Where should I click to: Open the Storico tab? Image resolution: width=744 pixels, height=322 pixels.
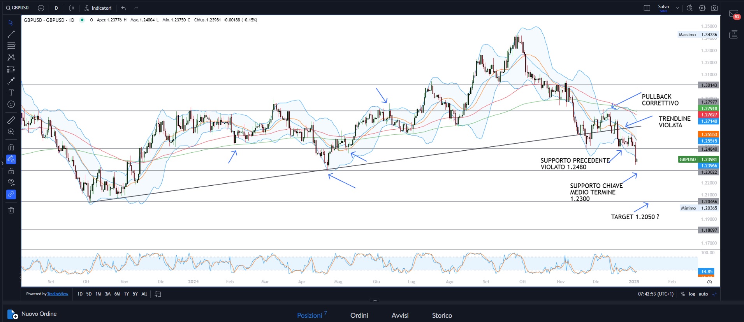click(x=442, y=315)
